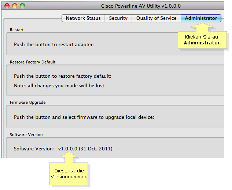Click the 'Software Version:' field label
This screenshot has height=190, width=232.
coord(34,149)
